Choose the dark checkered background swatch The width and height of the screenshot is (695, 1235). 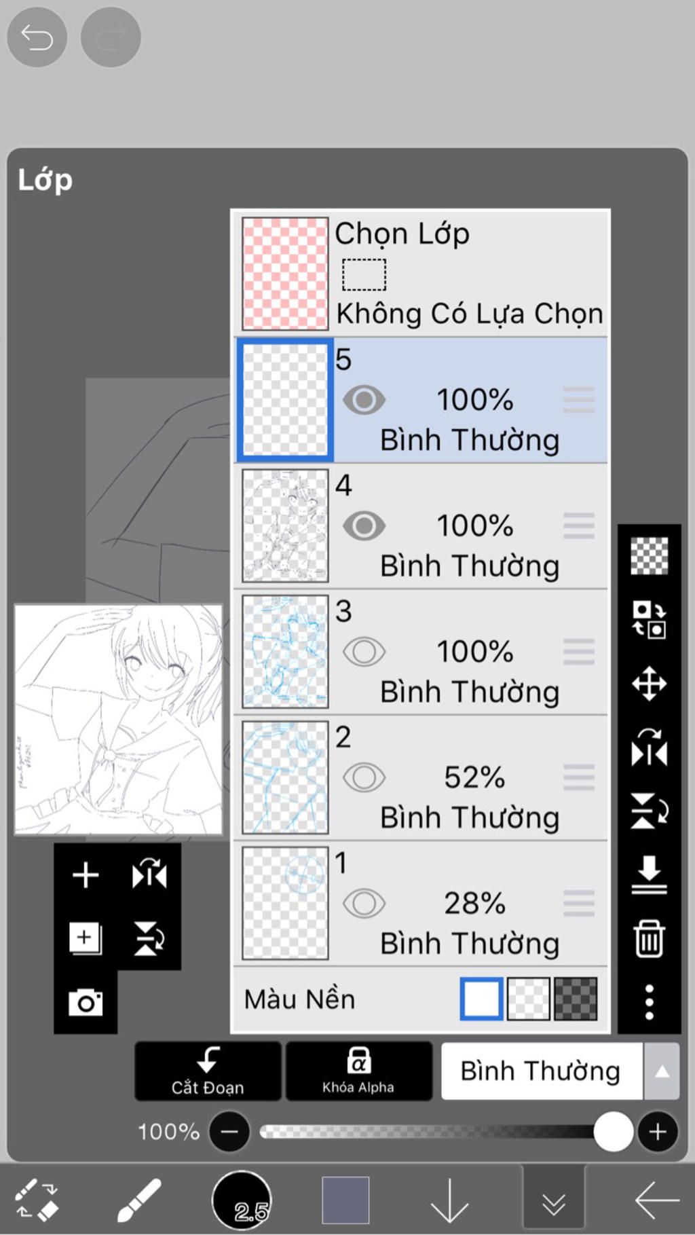point(576,999)
